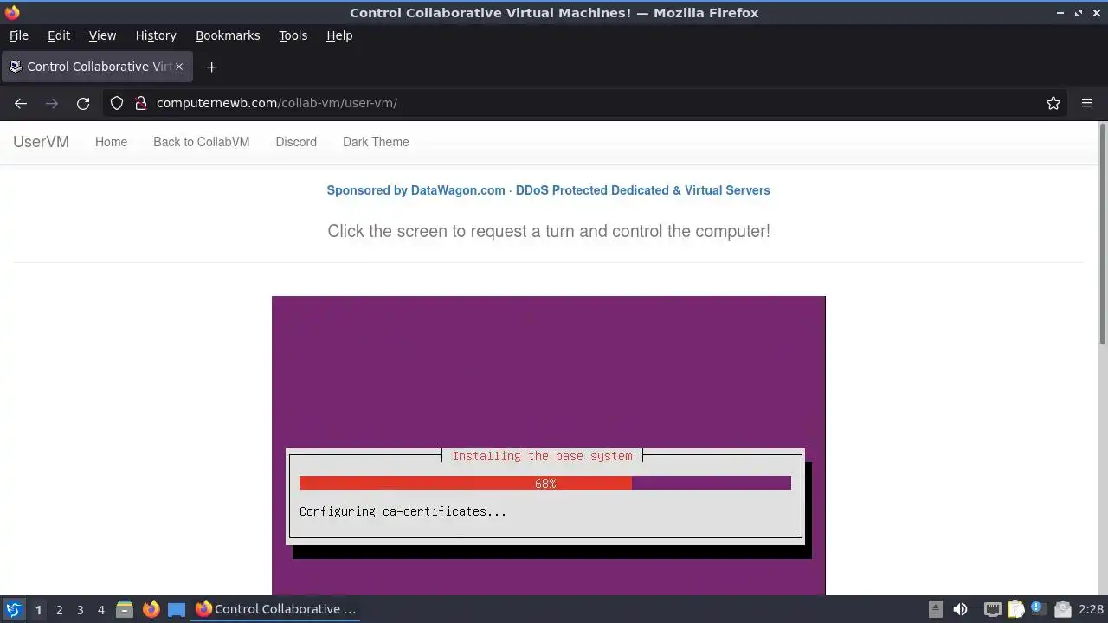Image resolution: width=1108 pixels, height=623 pixels.
Task: Open the Lubuntu start menu
Action: (x=13, y=609)
